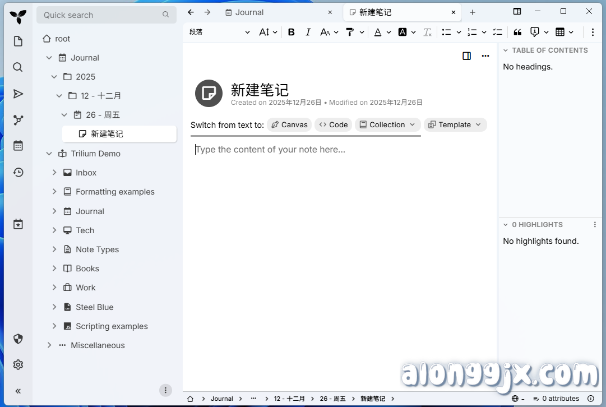Start a protected session with the shield icon
Screen dimensions: 606x407
click(18, 339)
